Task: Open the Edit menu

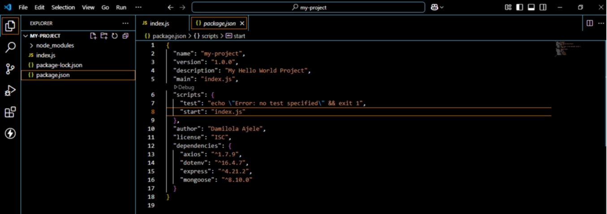Action: [x=39, y=7]
